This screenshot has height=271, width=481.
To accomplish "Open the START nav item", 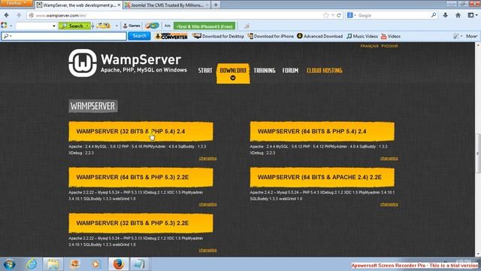I will click(205, 70).
